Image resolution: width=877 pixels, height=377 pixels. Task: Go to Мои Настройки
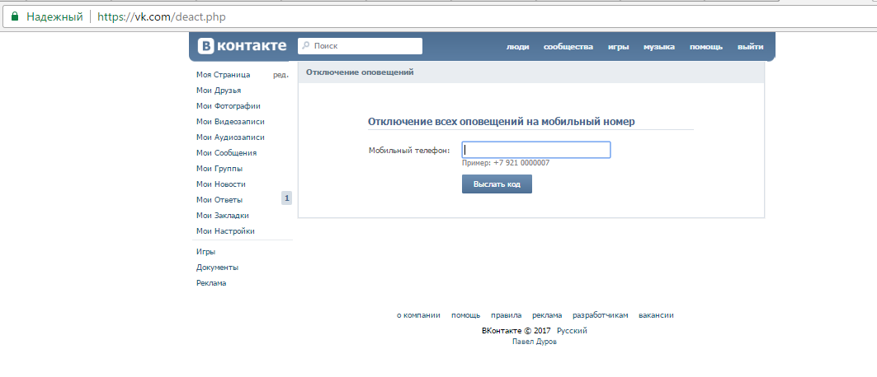point(225,231)
